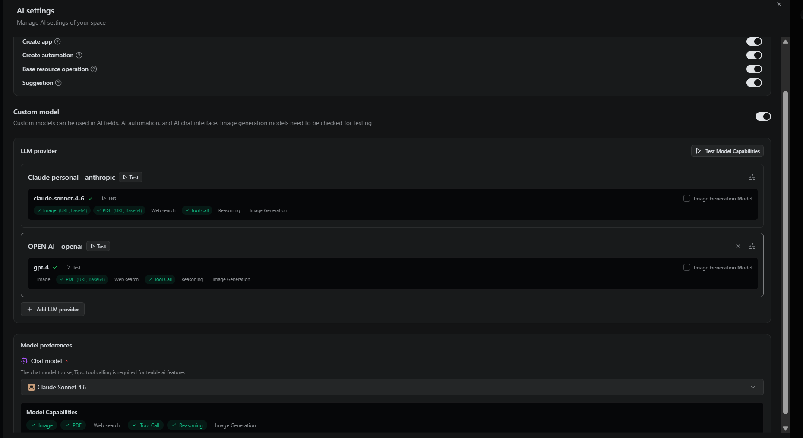The width and height of the screenshot is (803, 438).
Task: Open settings sliders icon for Claude personal provider
Action: [752, 177]
